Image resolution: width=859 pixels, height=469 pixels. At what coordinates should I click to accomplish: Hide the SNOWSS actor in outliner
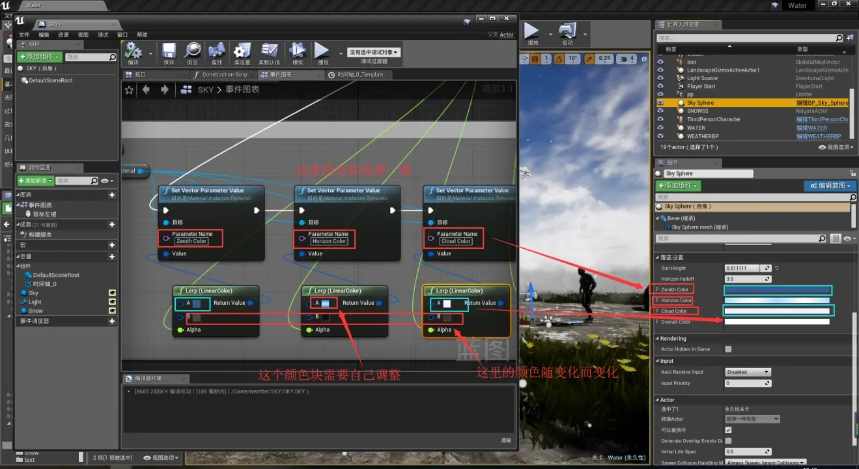coord(660,111)
